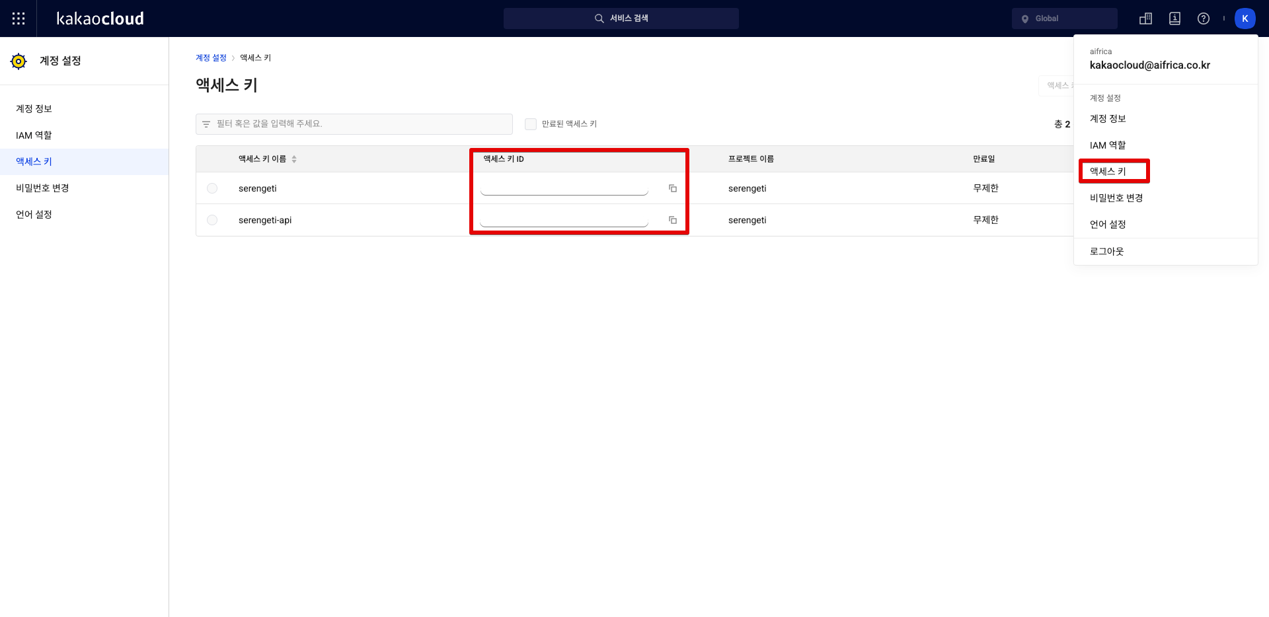Image resolution: width=1269 pixels, height=617 pixels.
Task: Click the kakaocloud logo
Action: 100,18
